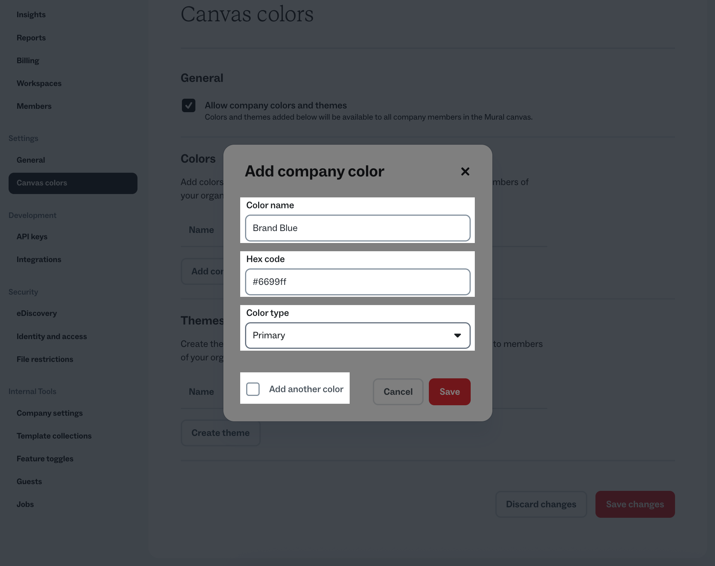Click the Save changes button
This screenshot has width=715, height=566.
[x=635, y=504]
